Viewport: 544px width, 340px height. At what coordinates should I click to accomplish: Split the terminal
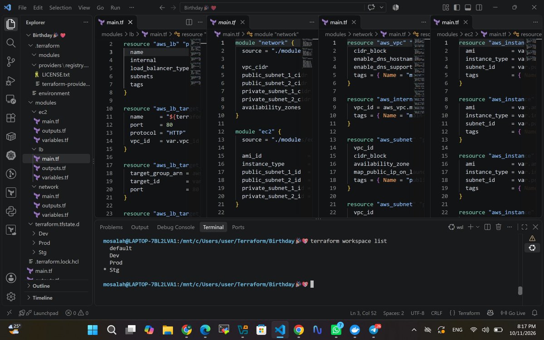tap(487, 227)
